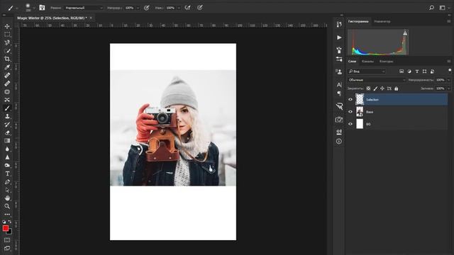Open the Paragraph panel icon
454x255 pixels.
click(339, 93)
